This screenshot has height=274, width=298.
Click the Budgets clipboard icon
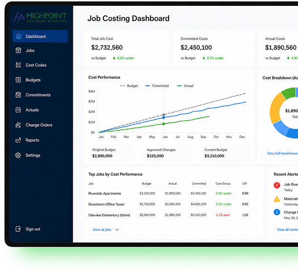(x=18, y=80)
